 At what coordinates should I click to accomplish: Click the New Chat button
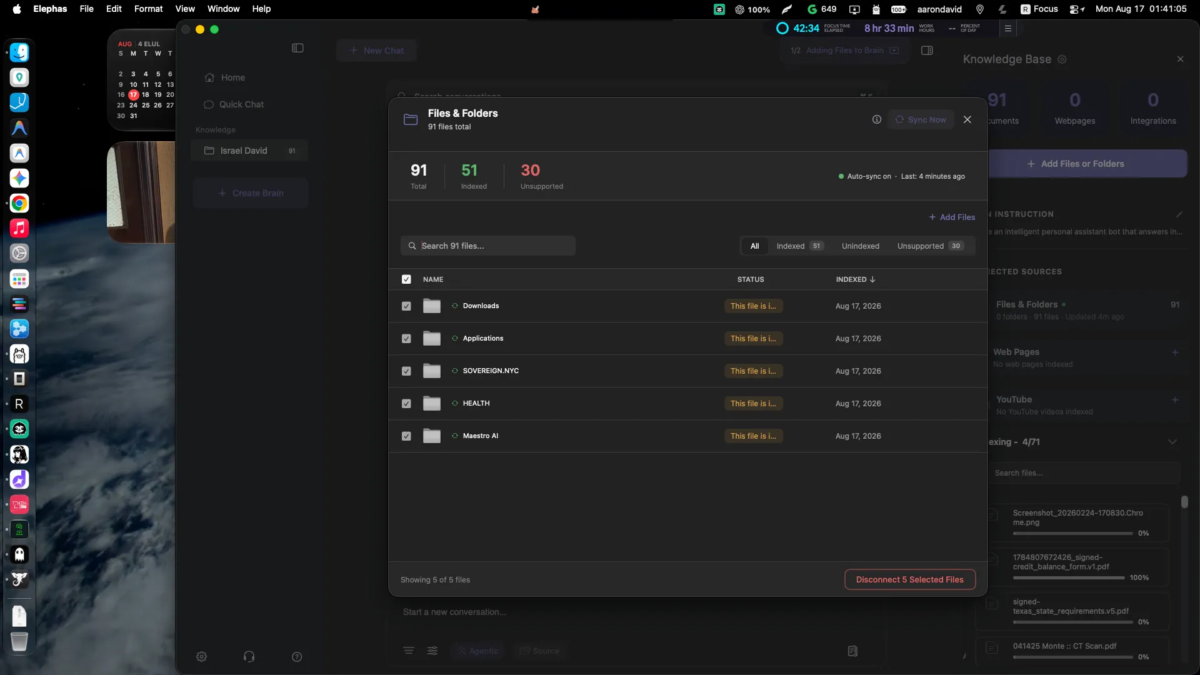point(376,51)
